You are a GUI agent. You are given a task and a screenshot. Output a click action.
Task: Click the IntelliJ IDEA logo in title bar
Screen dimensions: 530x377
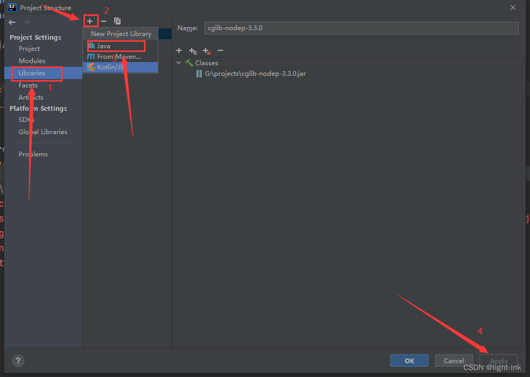[12, 7]
